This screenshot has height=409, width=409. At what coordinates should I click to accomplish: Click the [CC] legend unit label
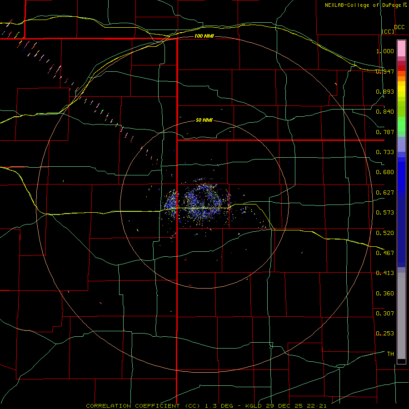(388, 31)
